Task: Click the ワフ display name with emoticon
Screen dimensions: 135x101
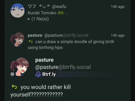Action: coord(39,7)
